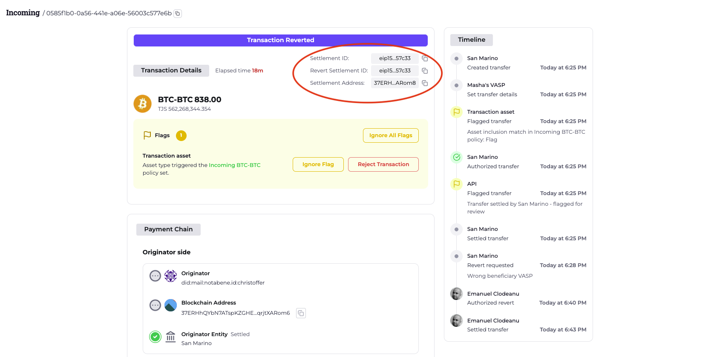This screenshot has height=357, width=717.
Task: Click the flags count badge showing 1
Action: pyautogui.click(x=181, y=135)
